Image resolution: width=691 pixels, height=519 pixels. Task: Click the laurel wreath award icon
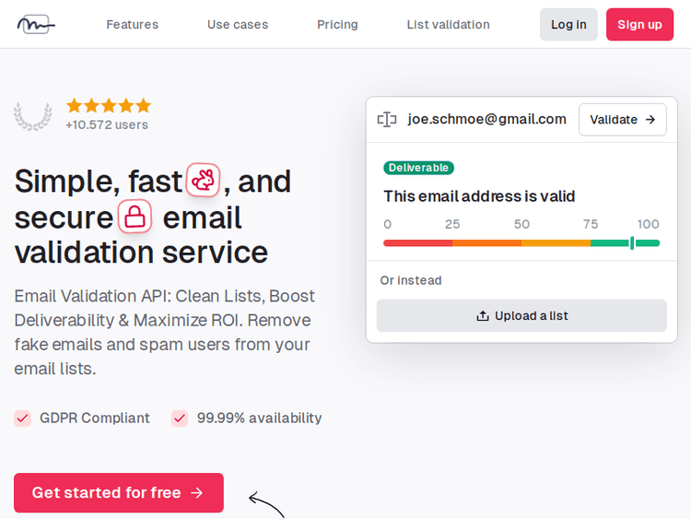32,115
